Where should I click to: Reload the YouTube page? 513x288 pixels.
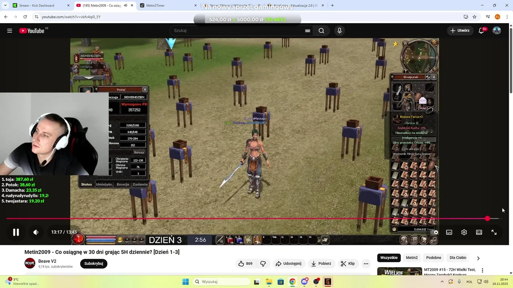coord(25,17)
